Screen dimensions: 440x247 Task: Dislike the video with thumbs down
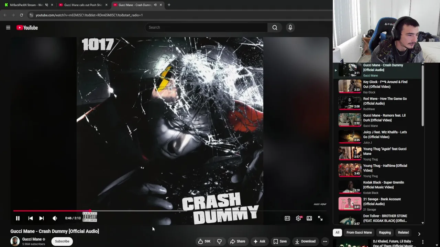click(219, 241)
